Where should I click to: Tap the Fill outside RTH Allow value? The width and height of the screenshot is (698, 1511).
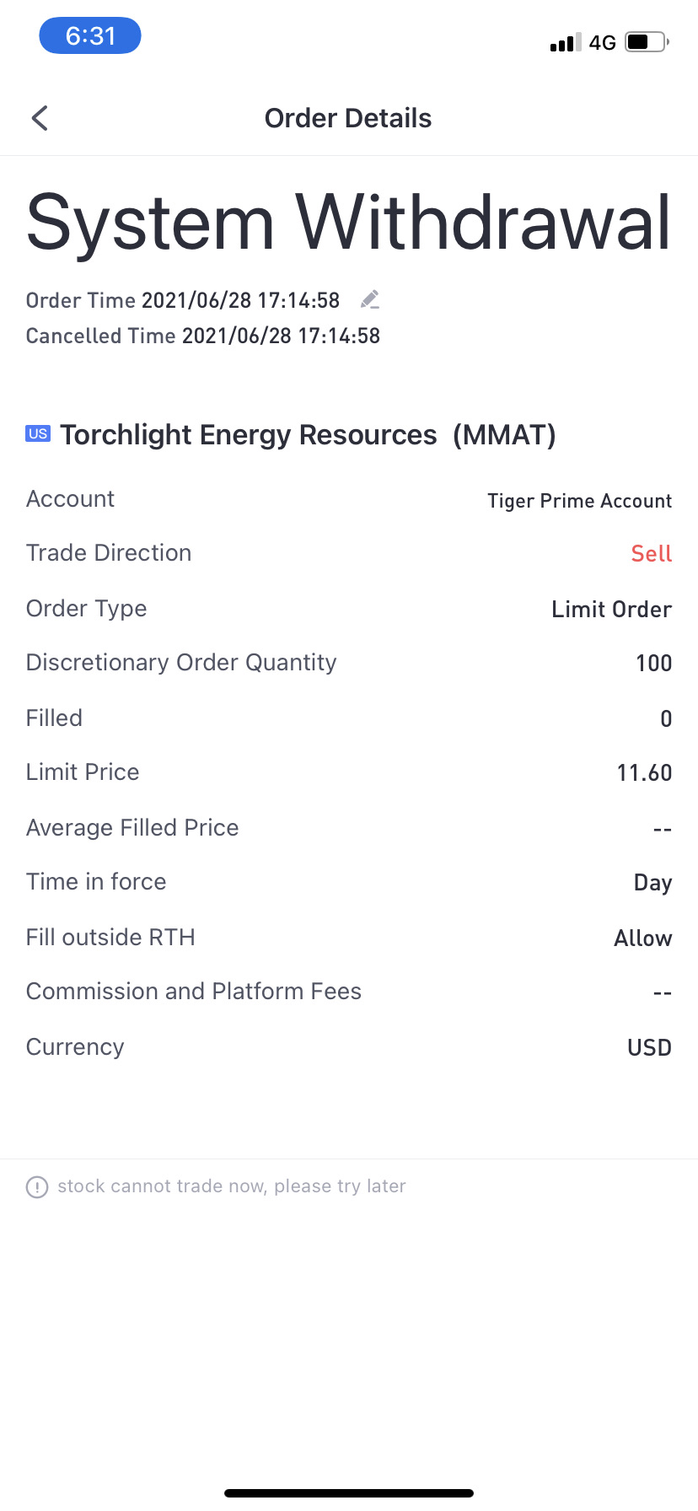point(642,938)
